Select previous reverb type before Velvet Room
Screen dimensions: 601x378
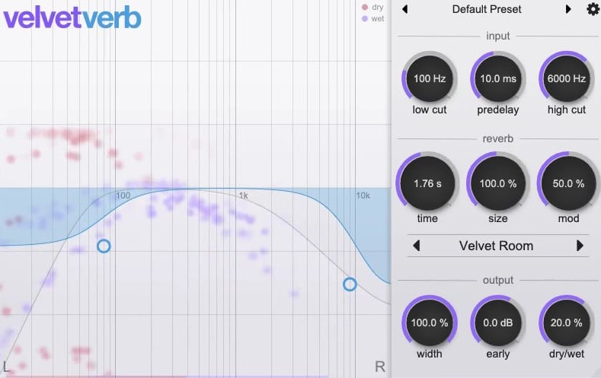coord(417,246)
